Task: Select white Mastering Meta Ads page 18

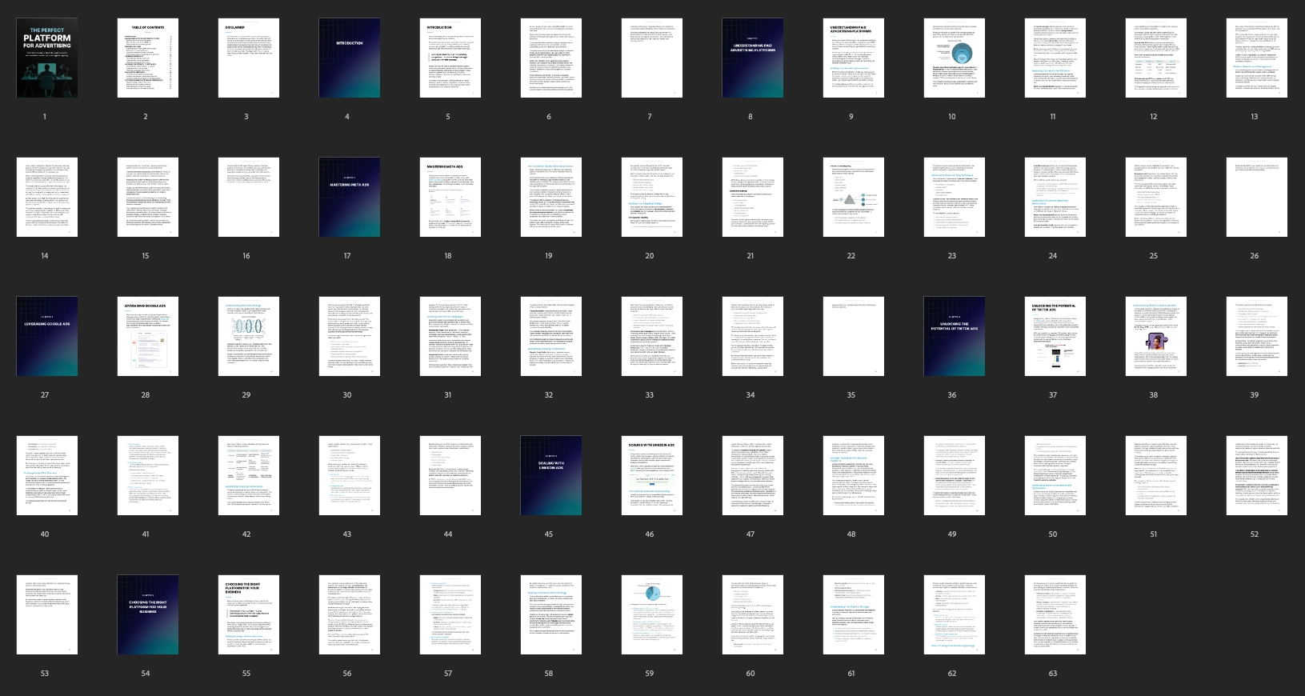Action: coord(450,197)
